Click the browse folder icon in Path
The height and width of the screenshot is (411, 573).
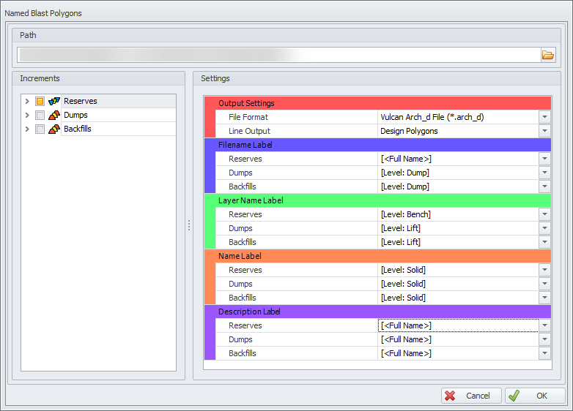(x=547, y=55)
